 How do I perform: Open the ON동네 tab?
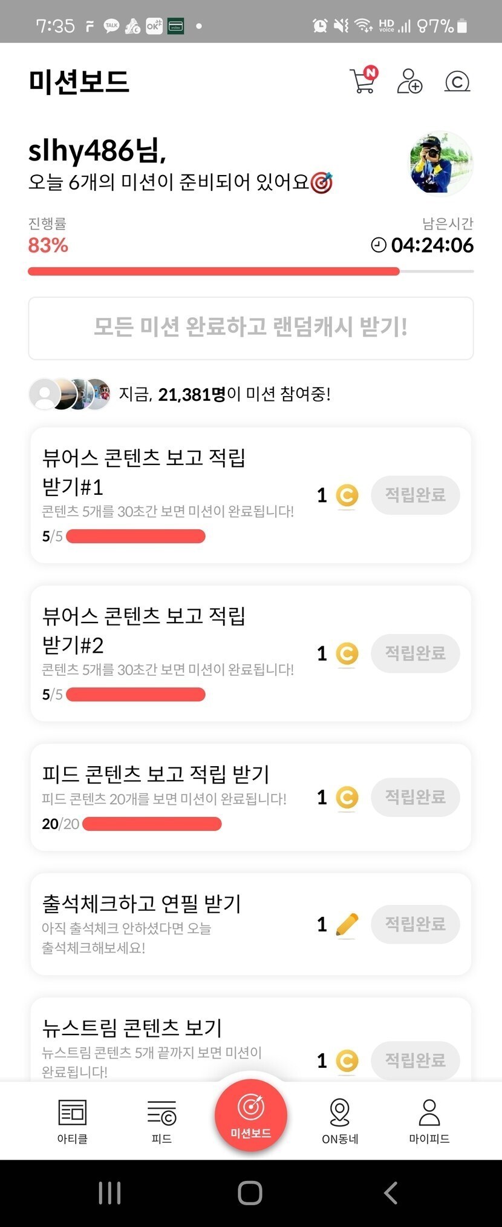[x=340, y=1122]
